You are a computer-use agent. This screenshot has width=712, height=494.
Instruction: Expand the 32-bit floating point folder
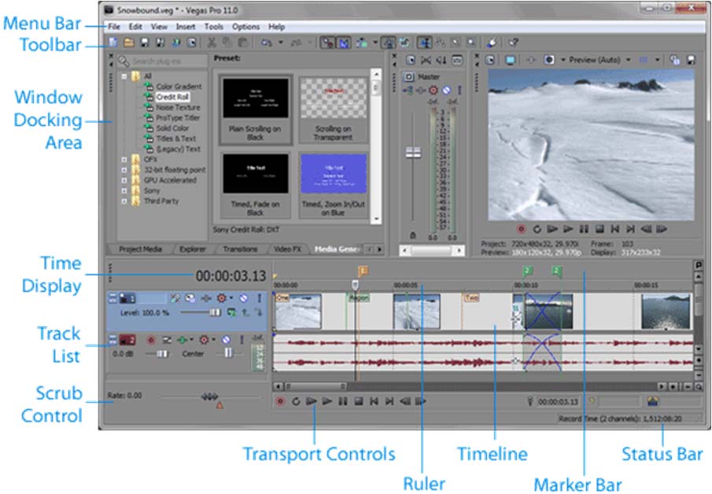[x=124, y=170]
